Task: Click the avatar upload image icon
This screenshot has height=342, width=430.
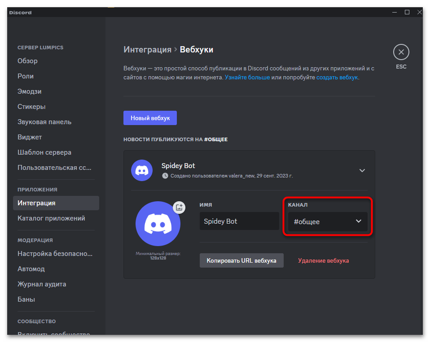Action: [179, 207]
